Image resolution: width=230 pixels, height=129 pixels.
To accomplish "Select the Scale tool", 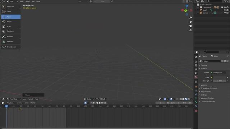I will [x=11, y=27].
